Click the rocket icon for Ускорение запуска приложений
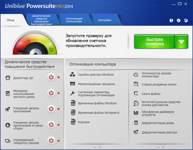193x150 pixels. [7, 109]
